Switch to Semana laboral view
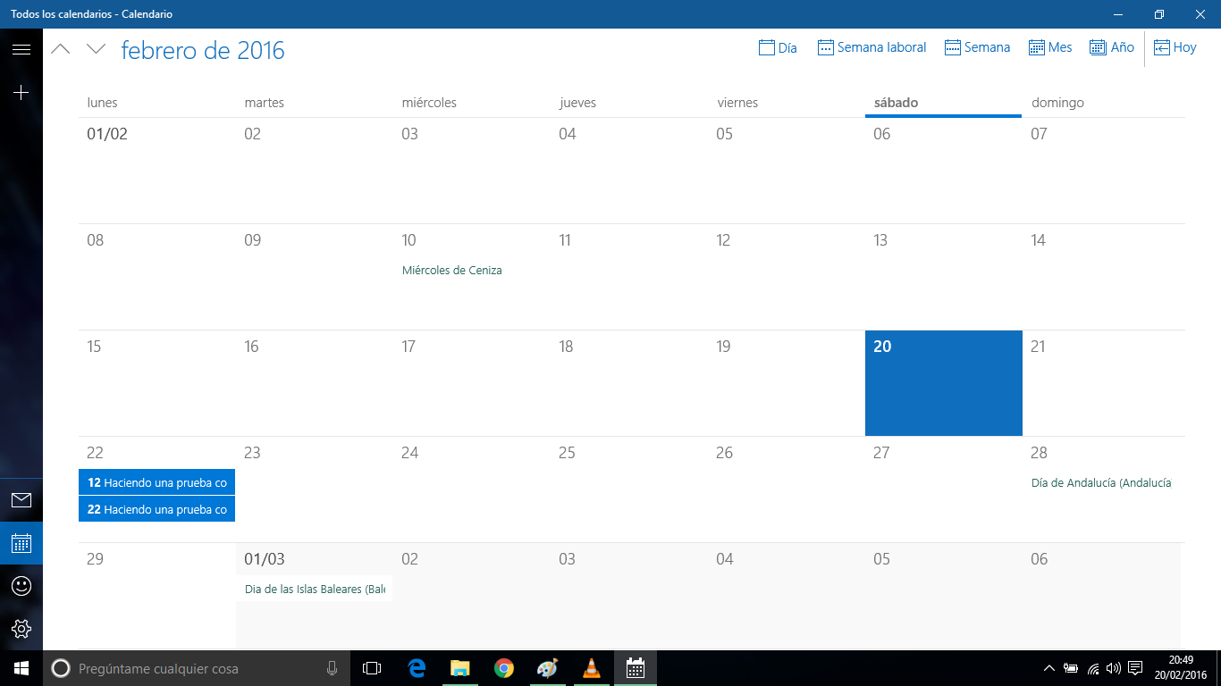Viewport: 1221px width, 686px height. (872, 47)
